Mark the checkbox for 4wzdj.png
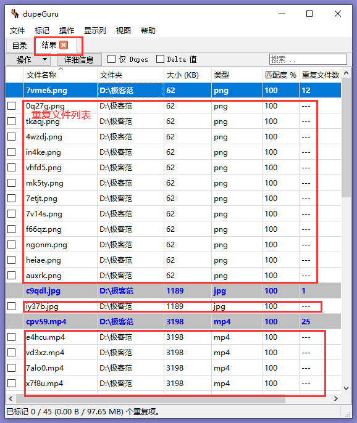Screen dimensions: 357x423 (11, 136)
